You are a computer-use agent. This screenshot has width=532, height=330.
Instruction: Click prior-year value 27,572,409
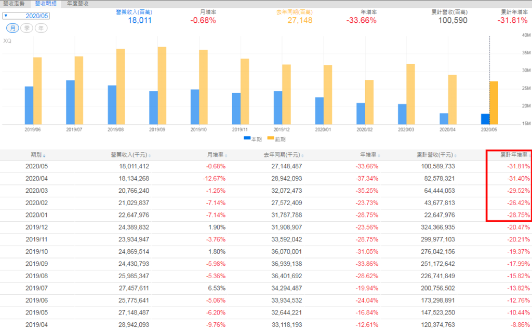287,203
